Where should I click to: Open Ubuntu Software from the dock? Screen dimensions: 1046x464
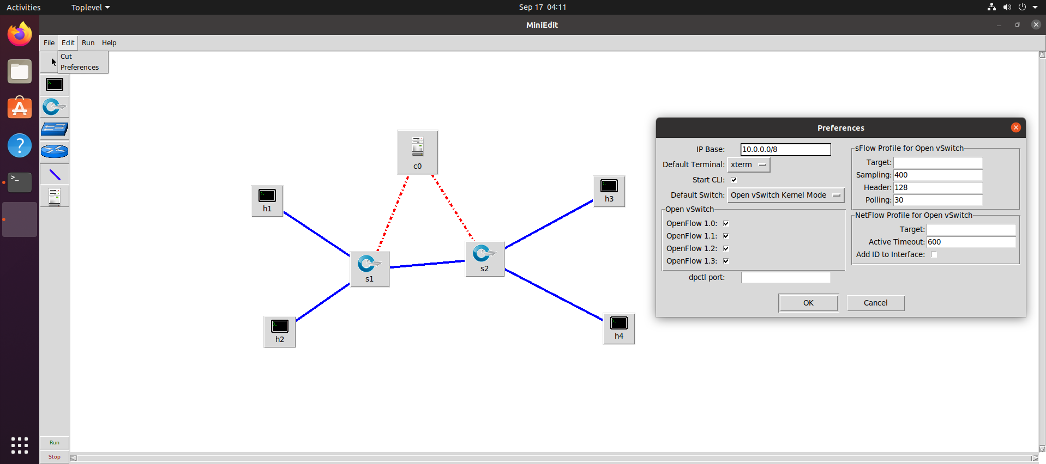coord(20,108)
